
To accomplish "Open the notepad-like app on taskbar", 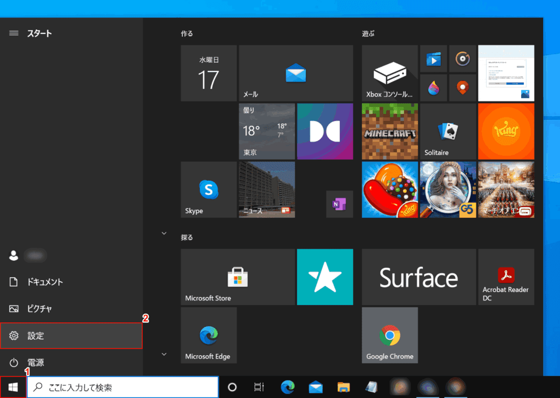I will click(372, 387).
